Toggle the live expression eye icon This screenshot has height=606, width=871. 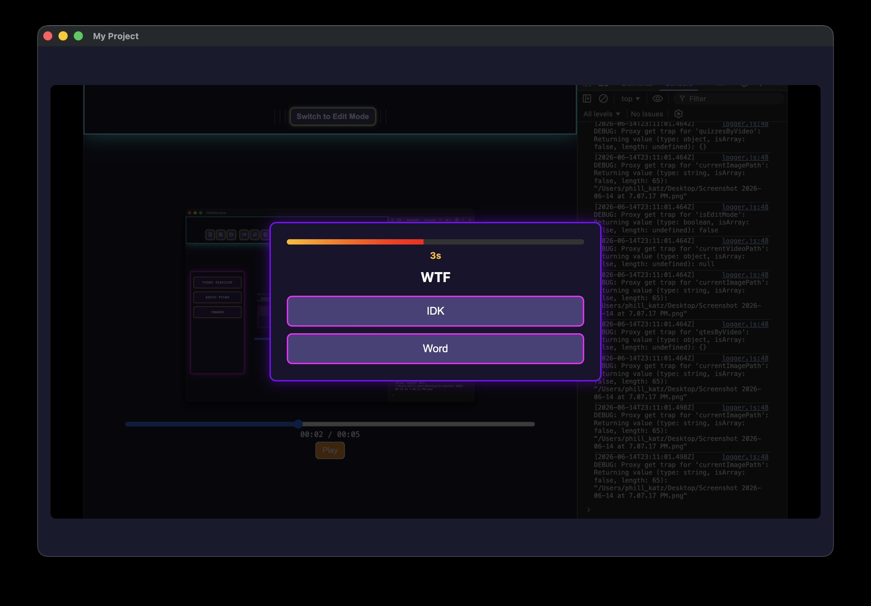[658, 99]
